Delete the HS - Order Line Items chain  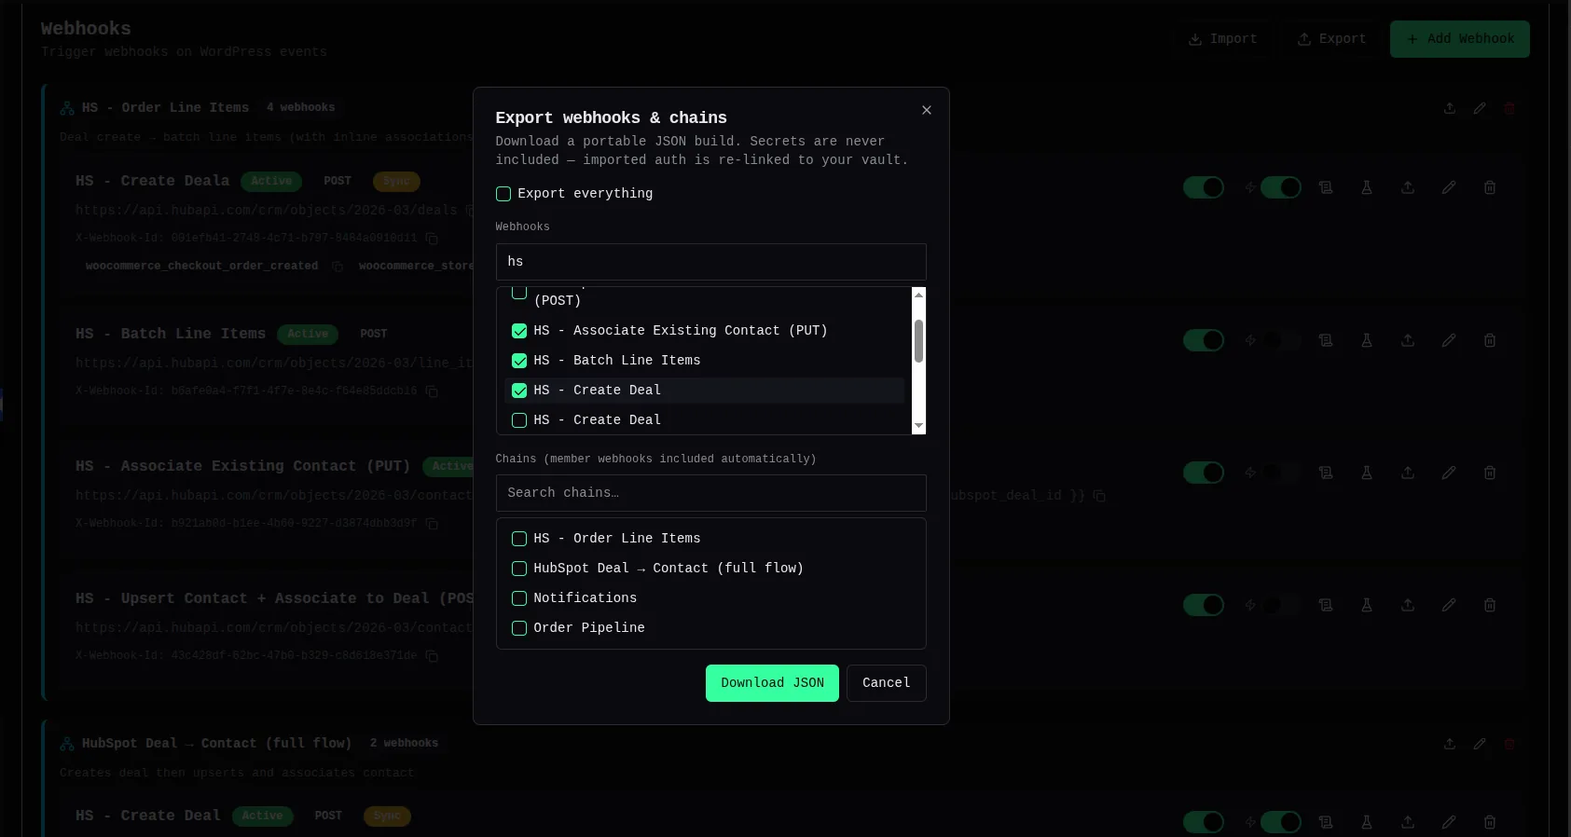(1509, 108)
